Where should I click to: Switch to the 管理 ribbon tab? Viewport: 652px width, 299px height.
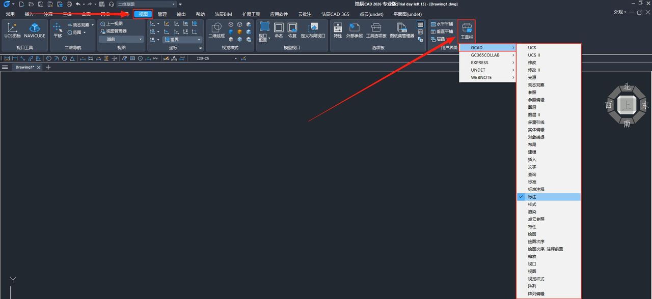coord(162,14)
